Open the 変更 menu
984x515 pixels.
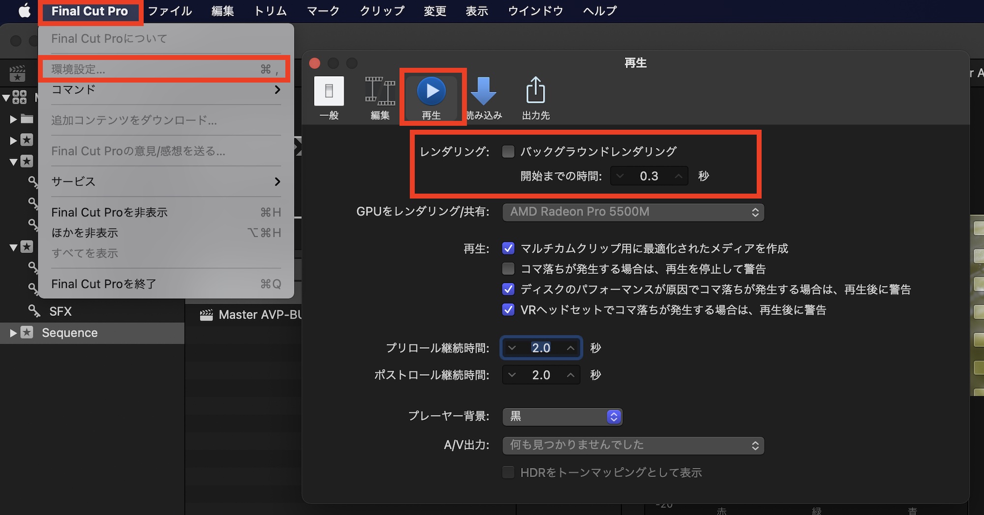click(435, 11)
